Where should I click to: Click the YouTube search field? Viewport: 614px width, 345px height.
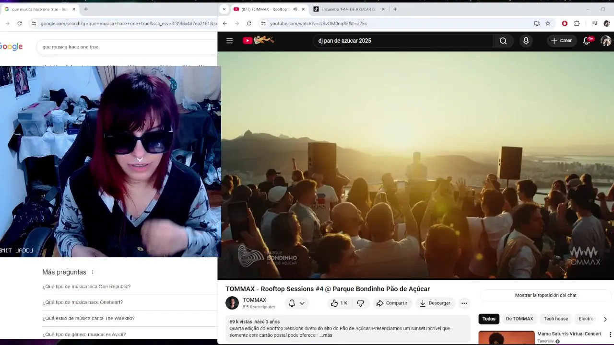click(403, 41)
